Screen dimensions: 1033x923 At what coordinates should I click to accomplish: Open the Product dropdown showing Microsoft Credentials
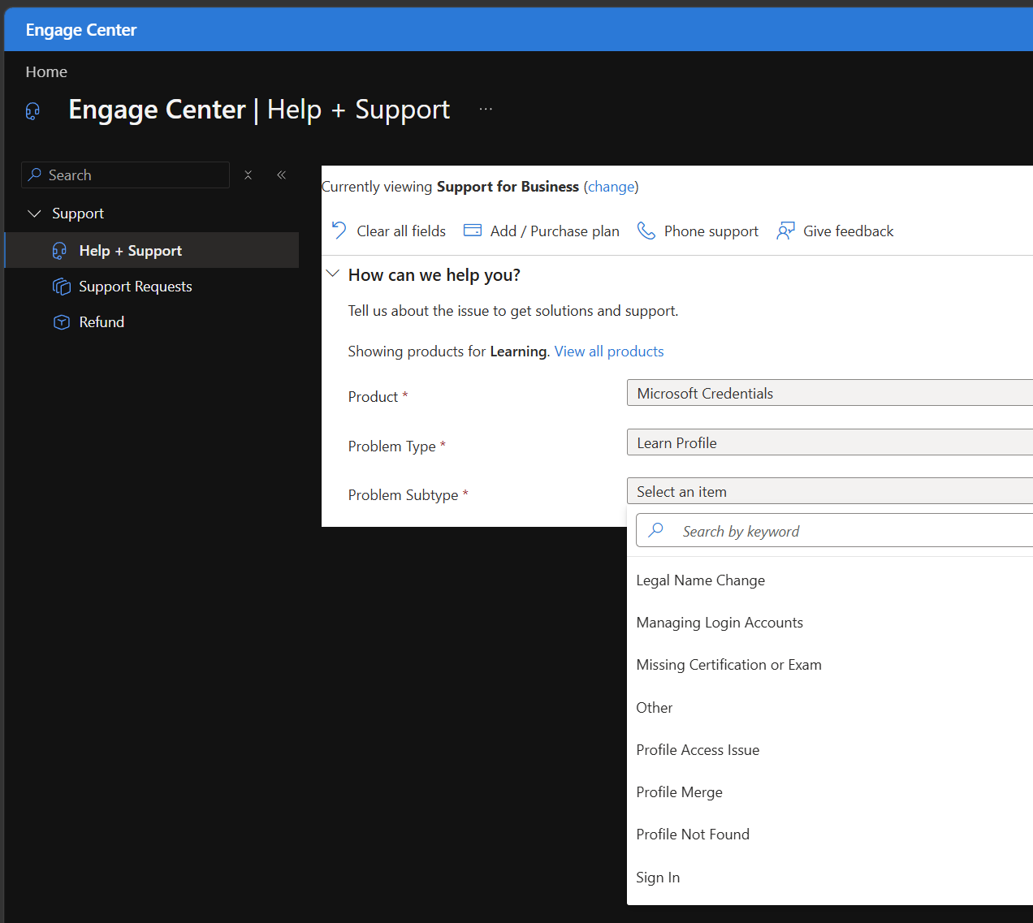click(x=830, y=393)
